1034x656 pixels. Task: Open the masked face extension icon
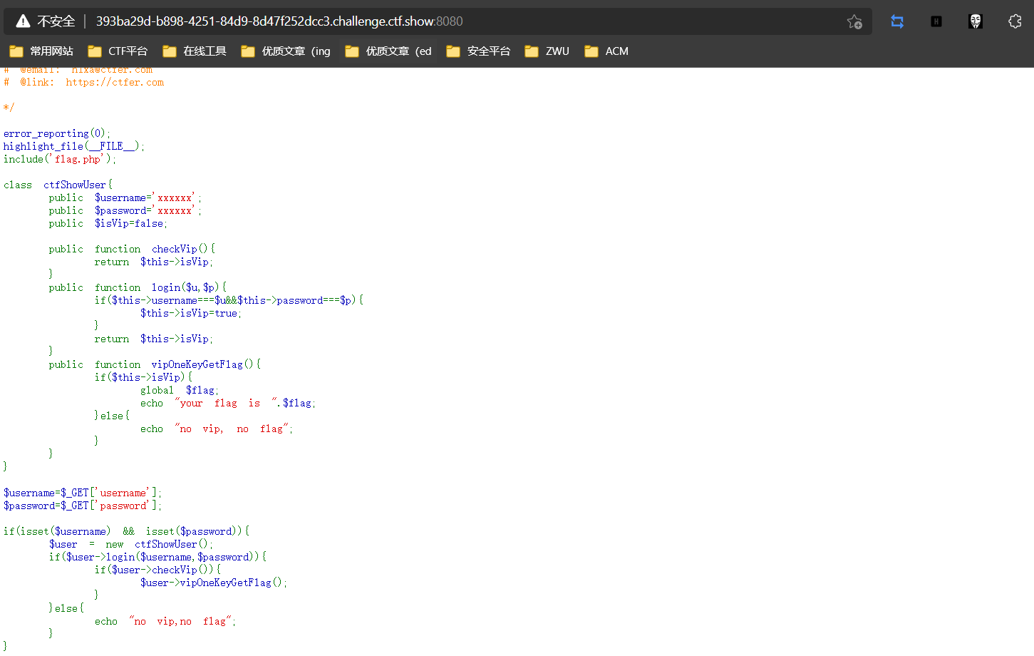click(x=976, y=21)
